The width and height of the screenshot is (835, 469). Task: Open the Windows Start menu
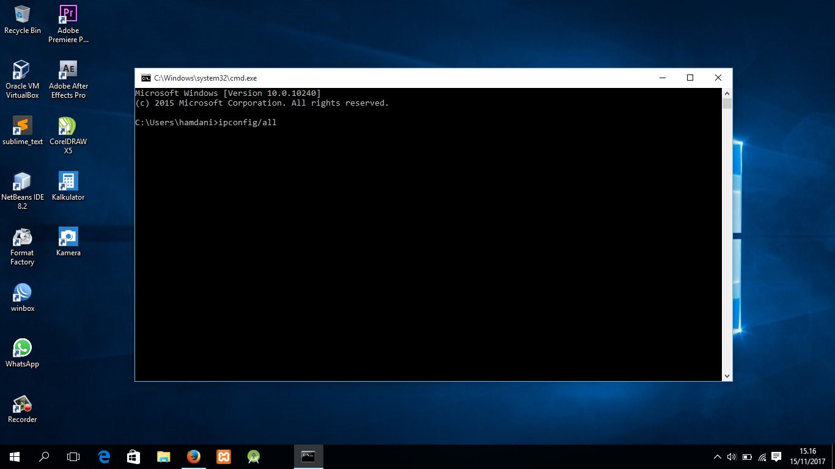click(x=13, y=456)
